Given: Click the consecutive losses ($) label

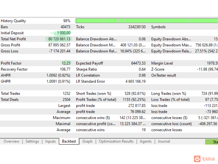Looking at the screenshot, I should tap(169, 118).
